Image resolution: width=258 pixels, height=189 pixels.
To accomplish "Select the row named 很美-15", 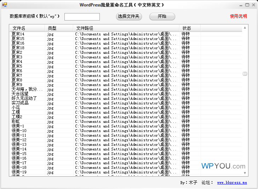I will point(126,154).
